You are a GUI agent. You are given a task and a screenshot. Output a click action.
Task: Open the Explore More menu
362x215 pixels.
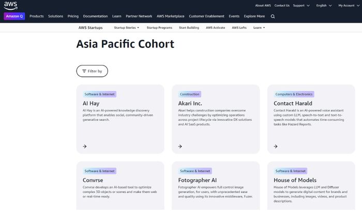pos(254,16)
